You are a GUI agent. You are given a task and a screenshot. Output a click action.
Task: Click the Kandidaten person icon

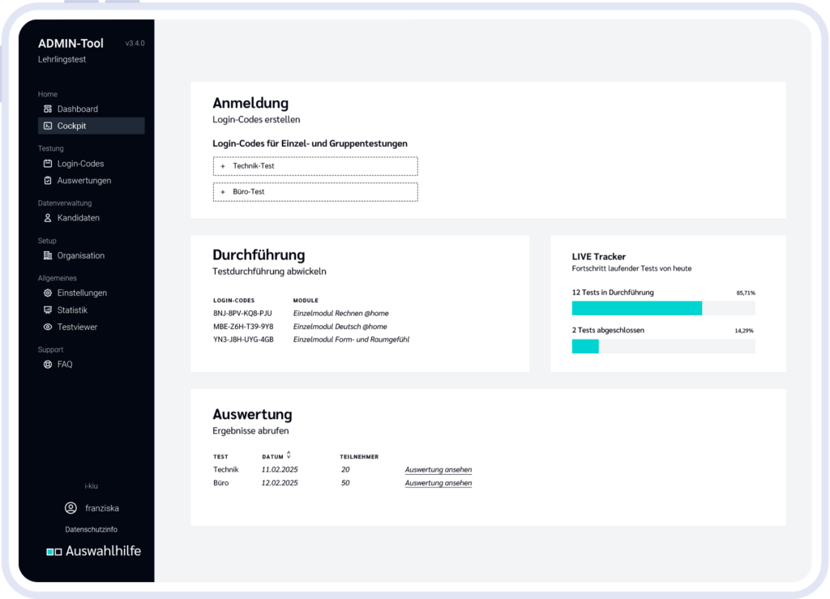pyautogui.click(x=49, y=217)
